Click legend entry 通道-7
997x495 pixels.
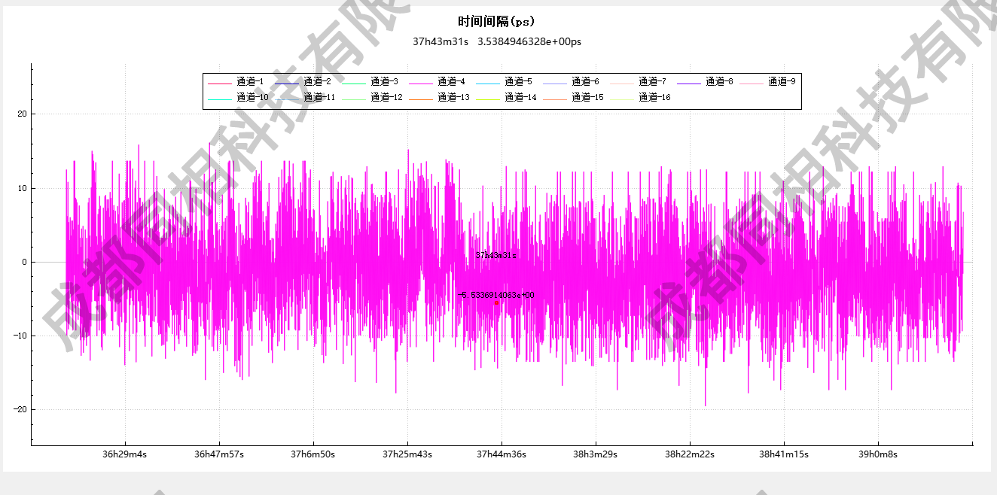click(651, 81)
